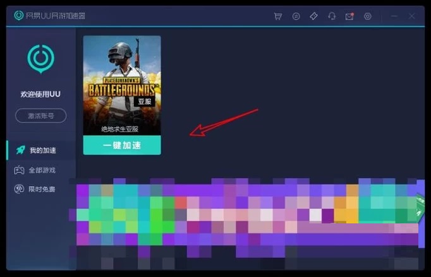The width and height of the screenshot is (431, 277).
Task: Click the 绝地求生亚服 game title
Action: pos(119,129)
